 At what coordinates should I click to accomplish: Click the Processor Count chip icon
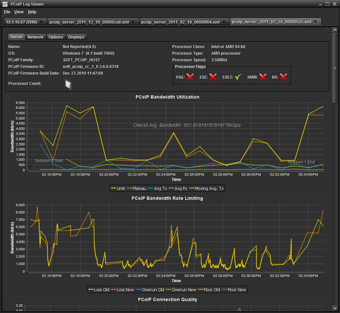(x=68, y=84)
